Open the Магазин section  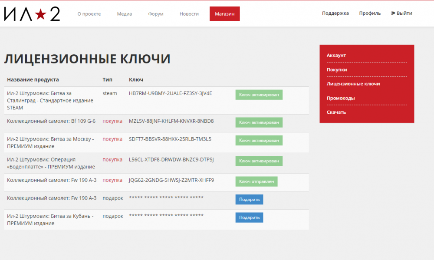click(224, 13)
